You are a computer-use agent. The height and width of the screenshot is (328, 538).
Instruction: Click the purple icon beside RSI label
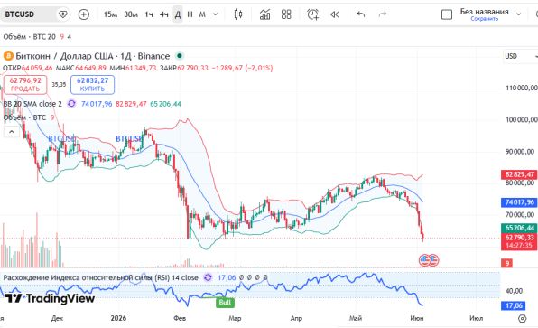click(208, 277)
